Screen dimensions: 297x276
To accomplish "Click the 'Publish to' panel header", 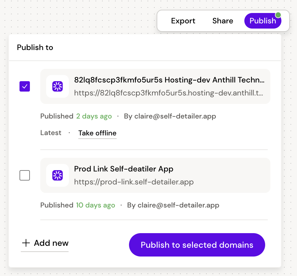I will [x=35, y=47].
